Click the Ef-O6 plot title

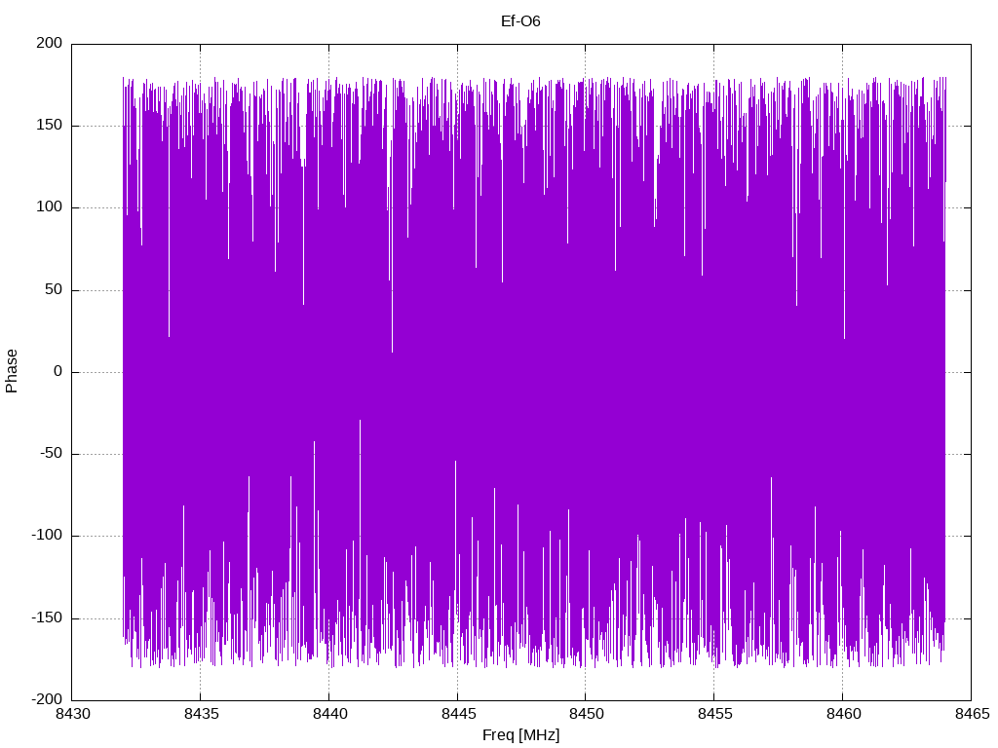520,21
